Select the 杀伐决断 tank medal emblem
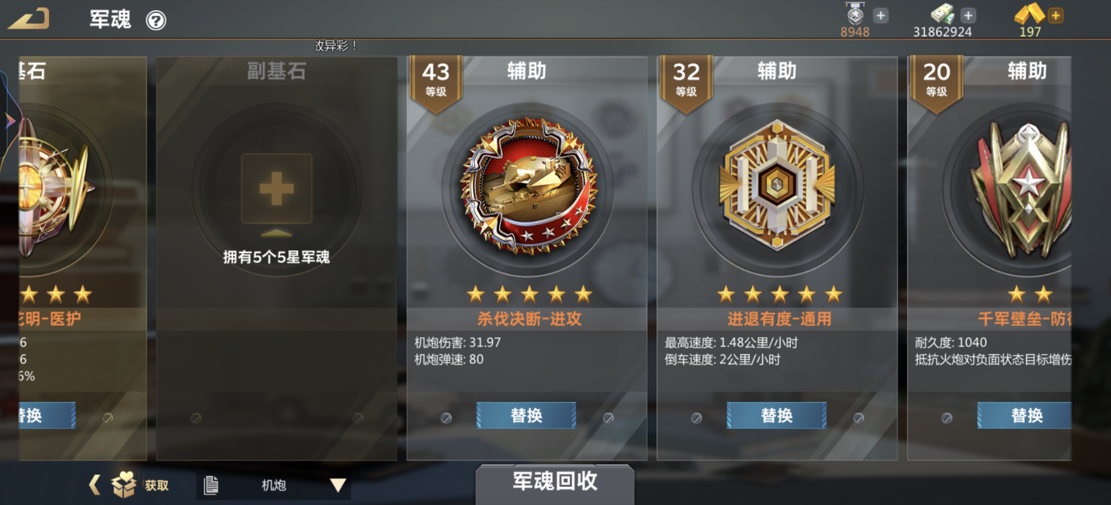 coord(528,186)
